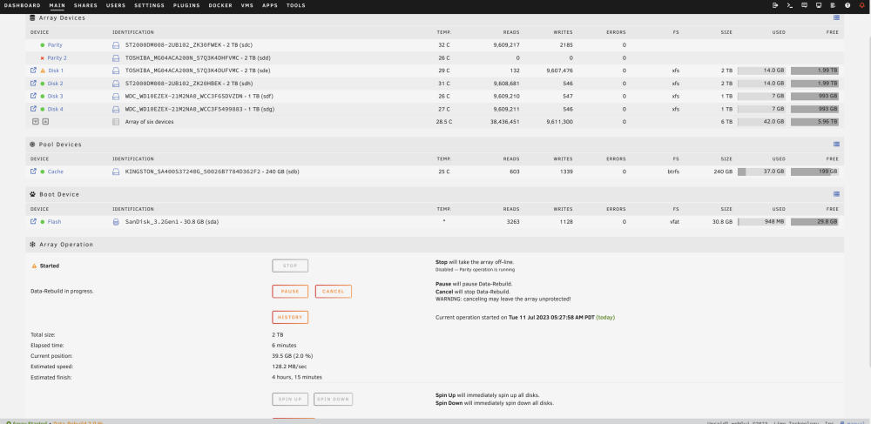
Task: Go to Users page
Action: pos(116,5)
